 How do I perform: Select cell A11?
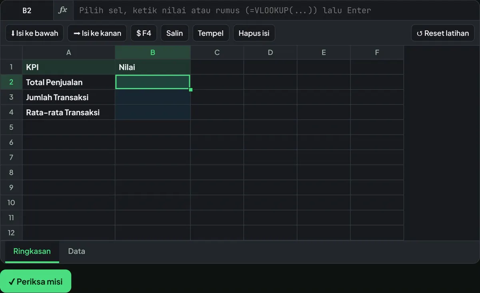click(69, 218)
